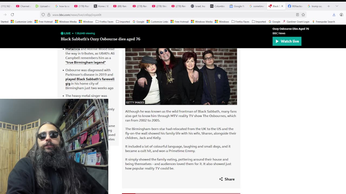Switch to the (179) Post tab
The width and height of the screenshot is (346, 194).
tap(82, 6)
